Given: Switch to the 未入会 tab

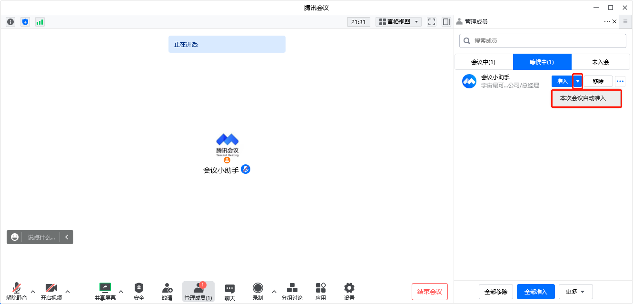Looking at the screenshot, I should 601,62.
